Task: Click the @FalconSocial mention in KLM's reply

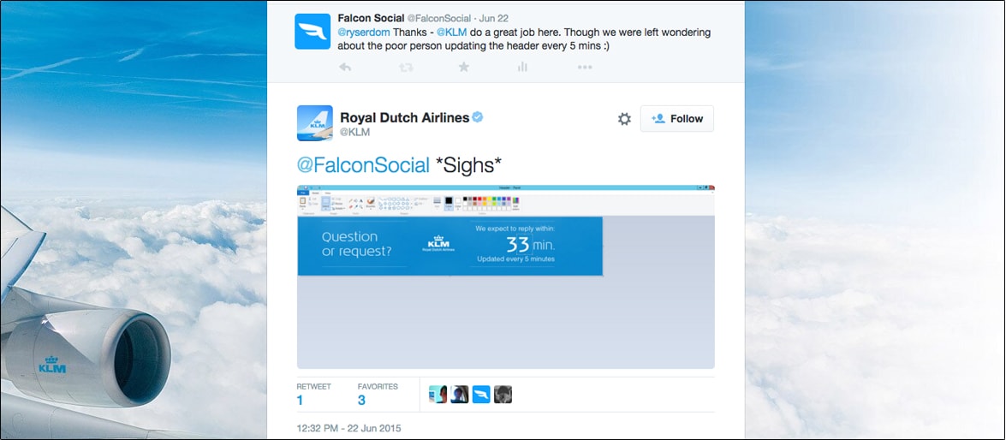Action: (x=363, y=165)
